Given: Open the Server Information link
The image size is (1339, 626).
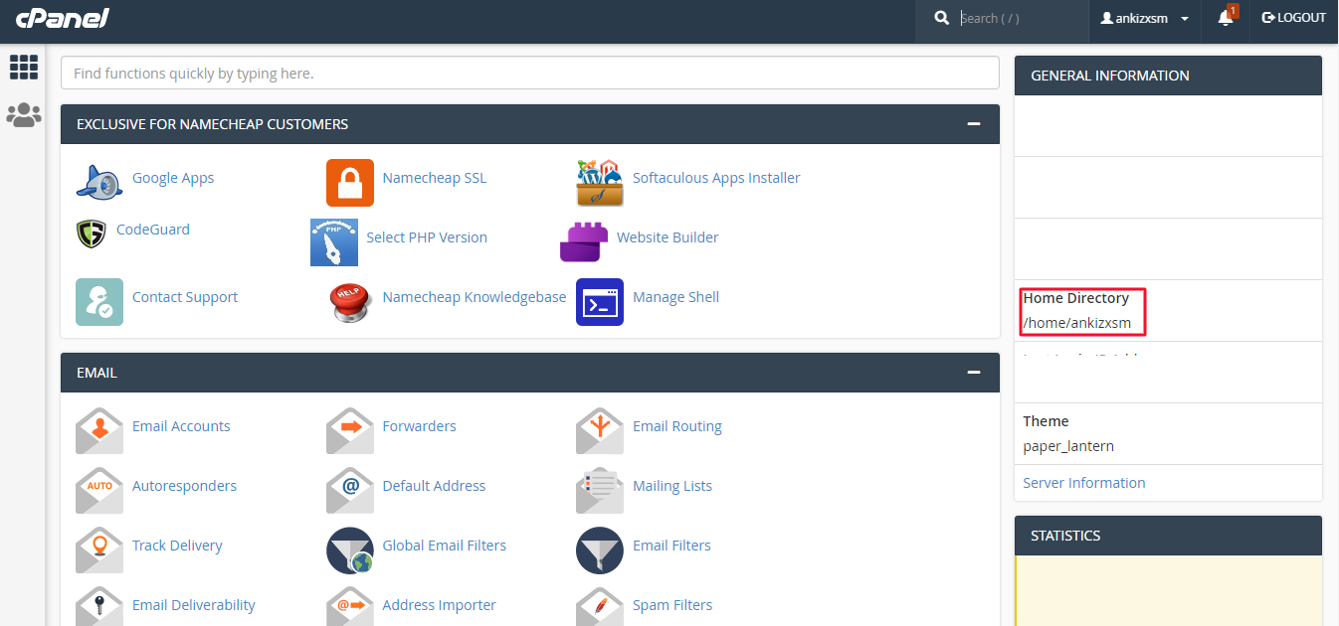Looking at the screenshot, I should tap(1084, 483).
